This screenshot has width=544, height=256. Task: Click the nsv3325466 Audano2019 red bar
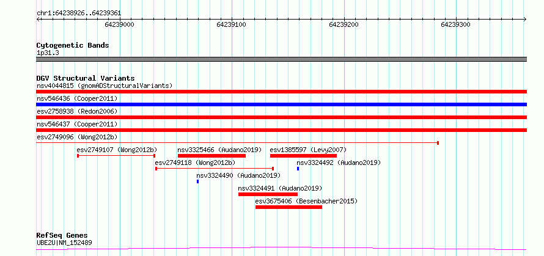(211, 156)
